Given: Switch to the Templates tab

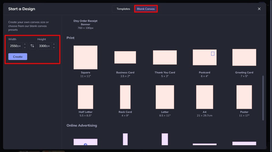Looking at the screenshot, I should [x=123, y=9].
